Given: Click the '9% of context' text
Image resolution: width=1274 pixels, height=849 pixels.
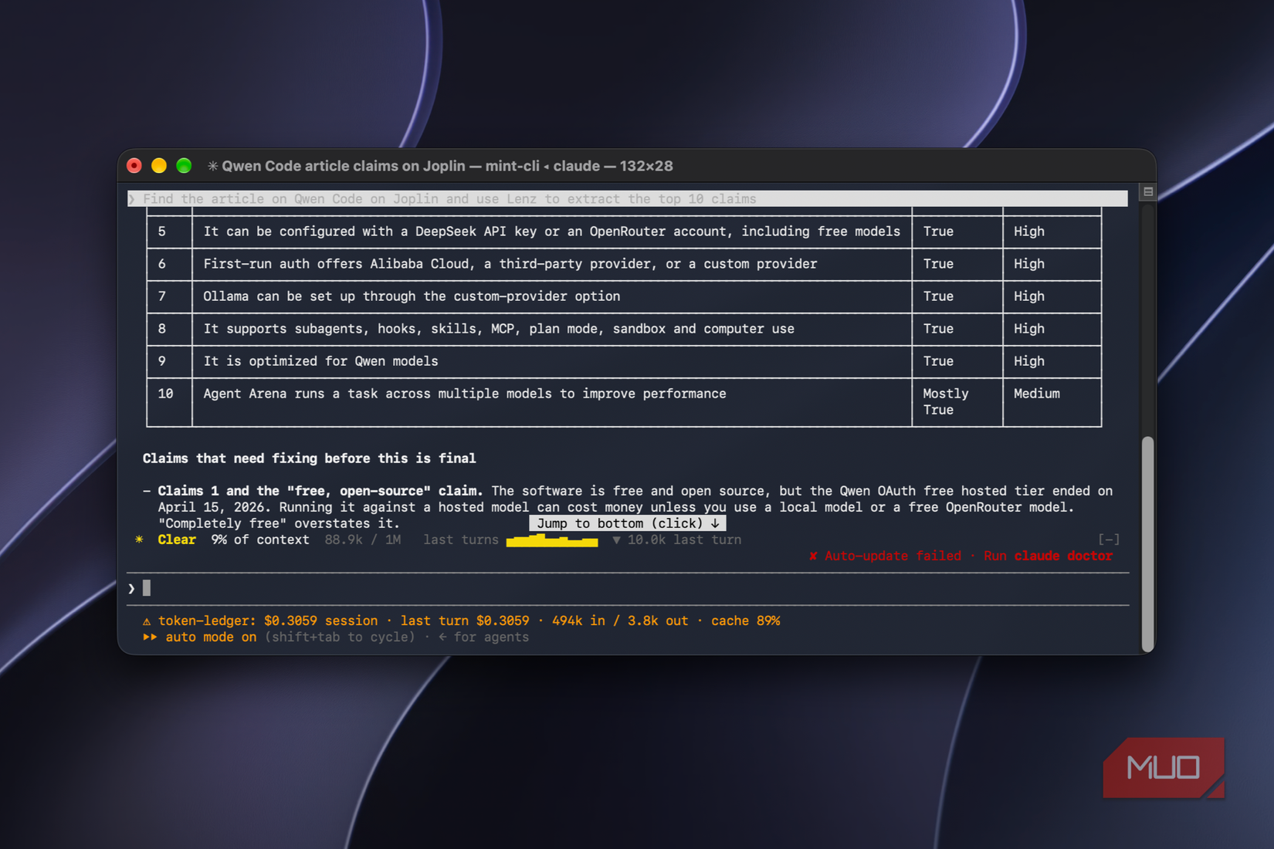Looking at the screenshot, I should [x=260, y=540].
